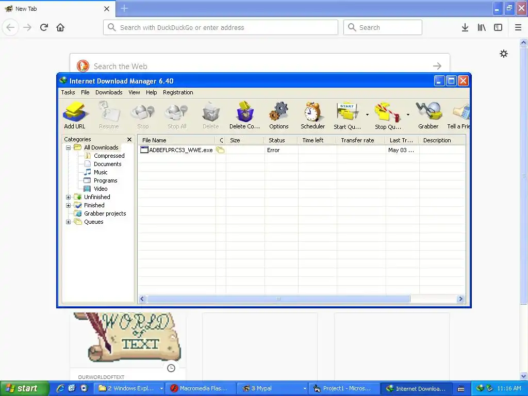Sort by Transfer rate column header

[x=360, y=140]
